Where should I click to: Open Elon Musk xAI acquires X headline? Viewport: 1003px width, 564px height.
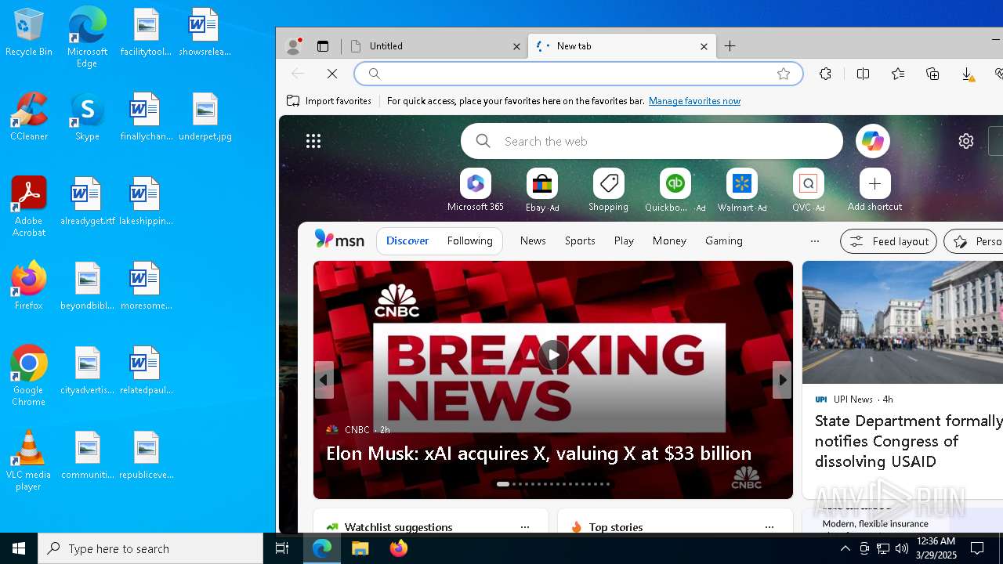tap(538, 454)
